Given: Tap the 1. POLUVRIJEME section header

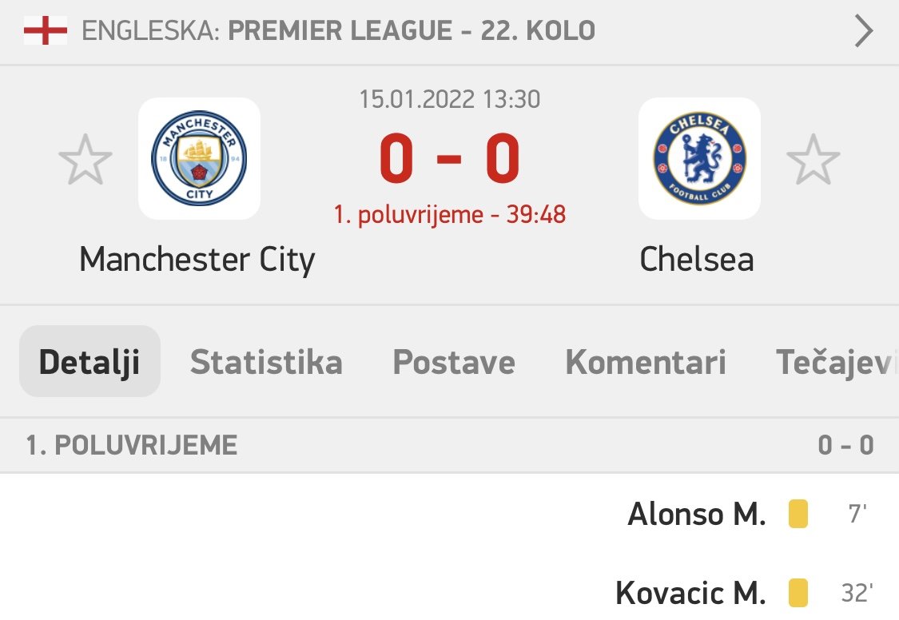Looking at the screenshot, I should pyautogui.click(x=132, y=445).
